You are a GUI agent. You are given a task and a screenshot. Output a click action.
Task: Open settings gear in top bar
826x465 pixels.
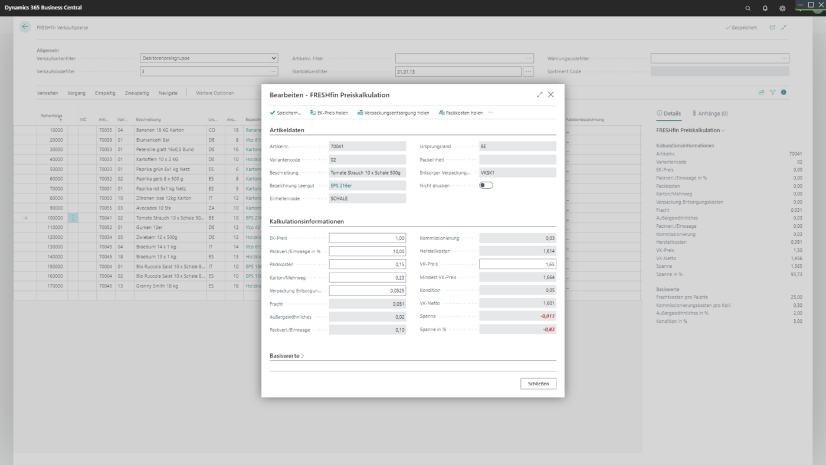click(x=782, y=8)
